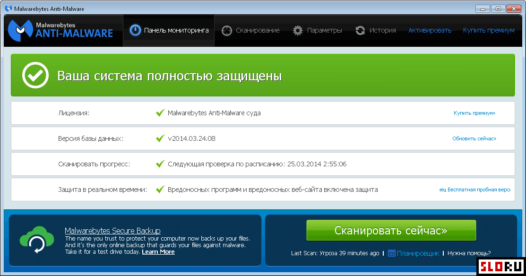This screenshot has width=526, height=276.
Task: Click the calendar icon next to Планировщик
Action: point(391,253)
